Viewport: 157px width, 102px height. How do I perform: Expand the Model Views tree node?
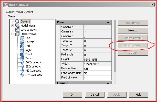[x=13, y=26]
